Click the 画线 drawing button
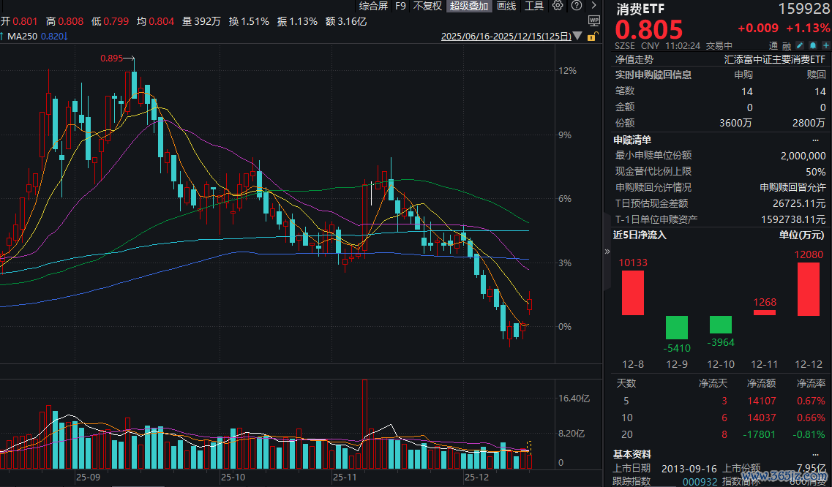Viewport: 832px width, 487px height. click(506, 6)
